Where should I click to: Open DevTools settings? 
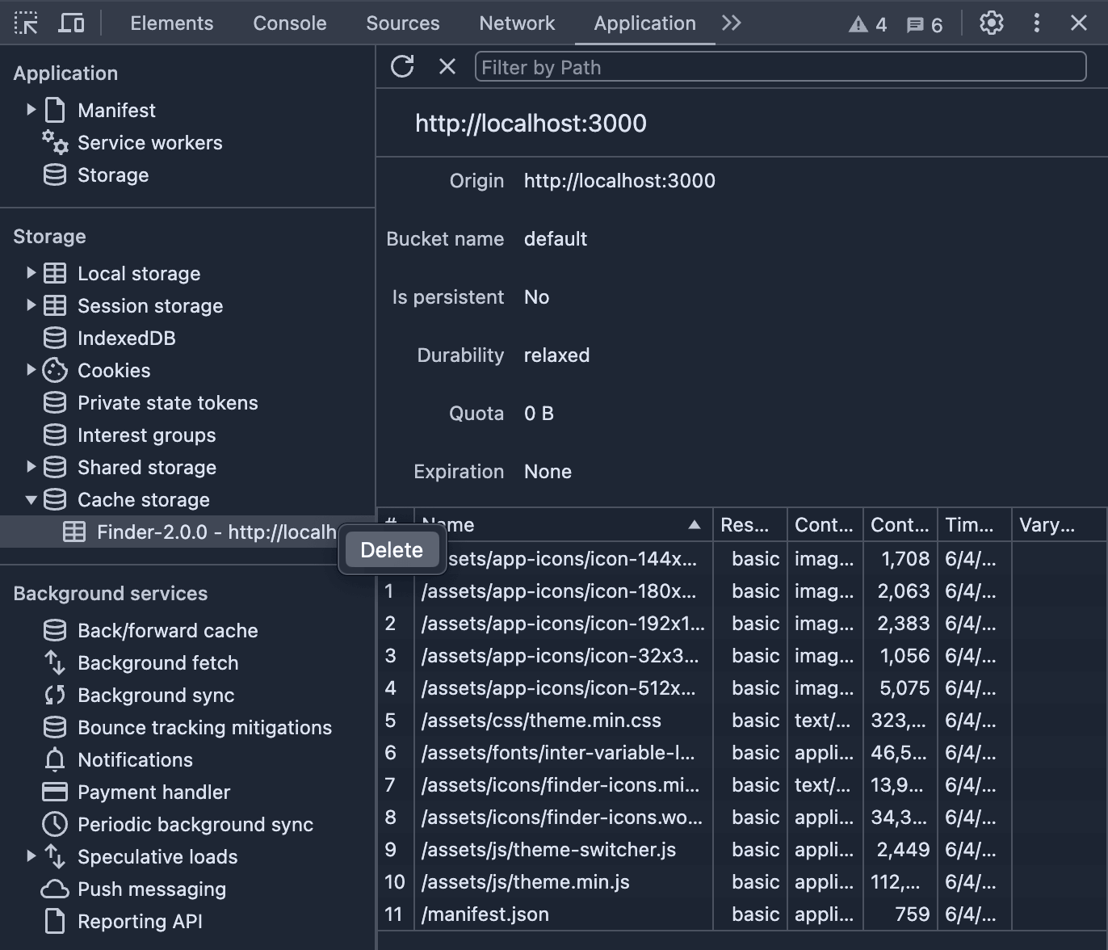pyautogui.click(x=991, y=23)
